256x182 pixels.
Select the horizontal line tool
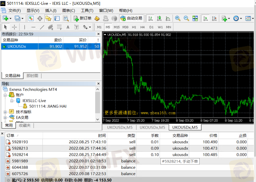(x=33, y=27)
